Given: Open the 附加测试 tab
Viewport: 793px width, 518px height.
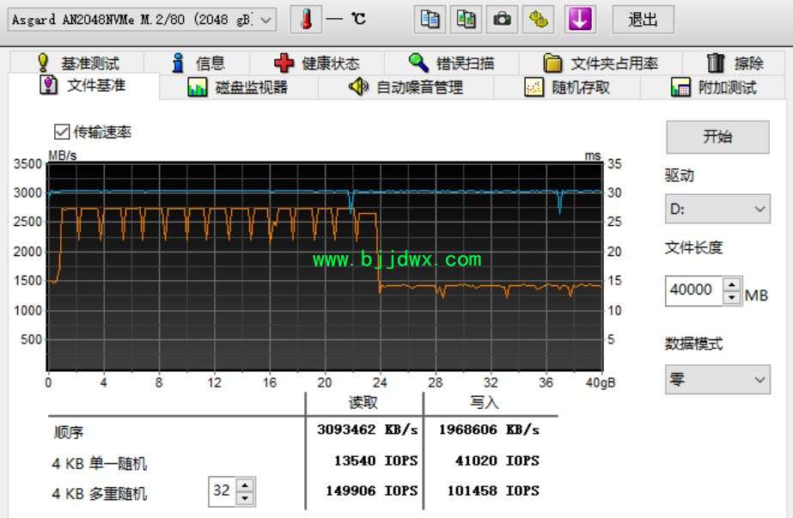Looking at the screenshot, I should (x=713, y=88).
